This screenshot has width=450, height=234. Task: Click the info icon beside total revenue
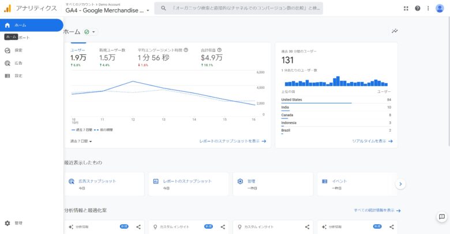tap(219, 50)
